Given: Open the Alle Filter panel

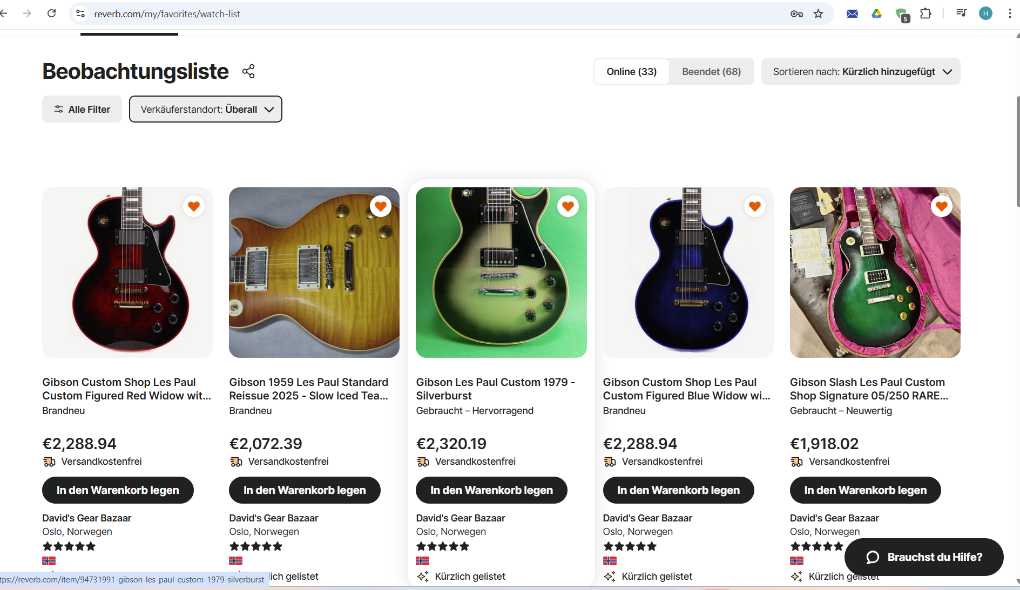Looking at the screenshot, I should [x=82, y=109].
